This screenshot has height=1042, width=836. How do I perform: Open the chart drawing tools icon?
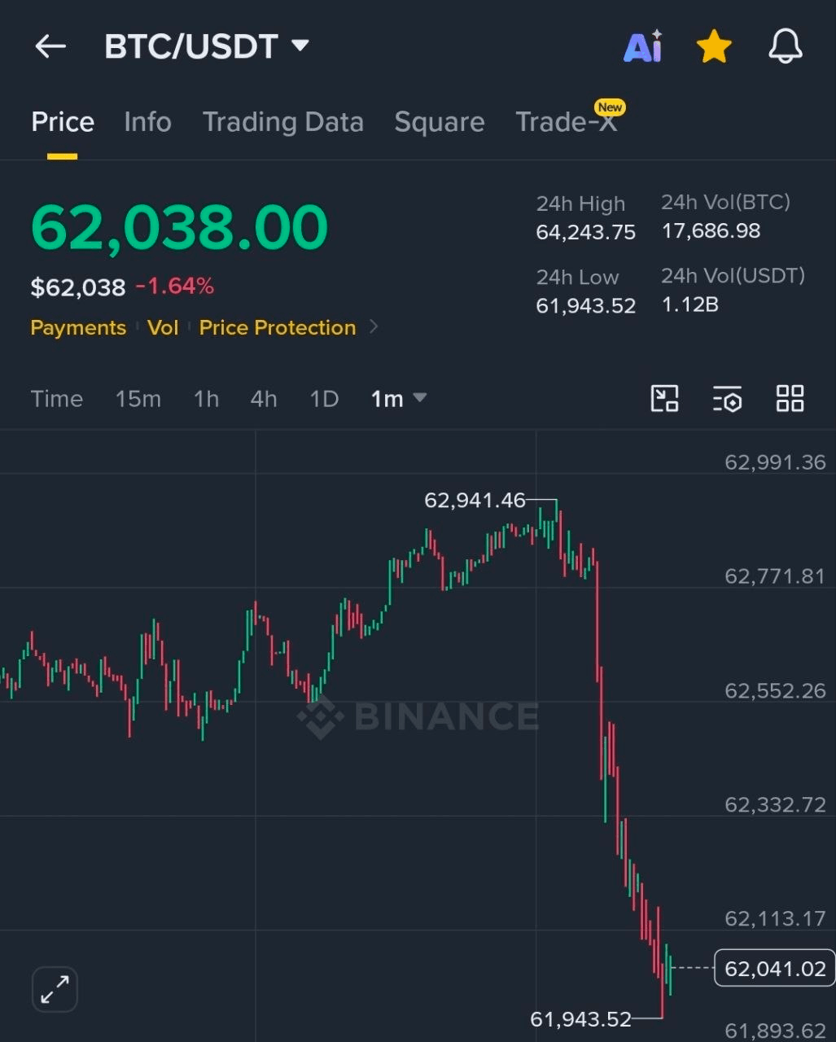(x=665, y=399)
